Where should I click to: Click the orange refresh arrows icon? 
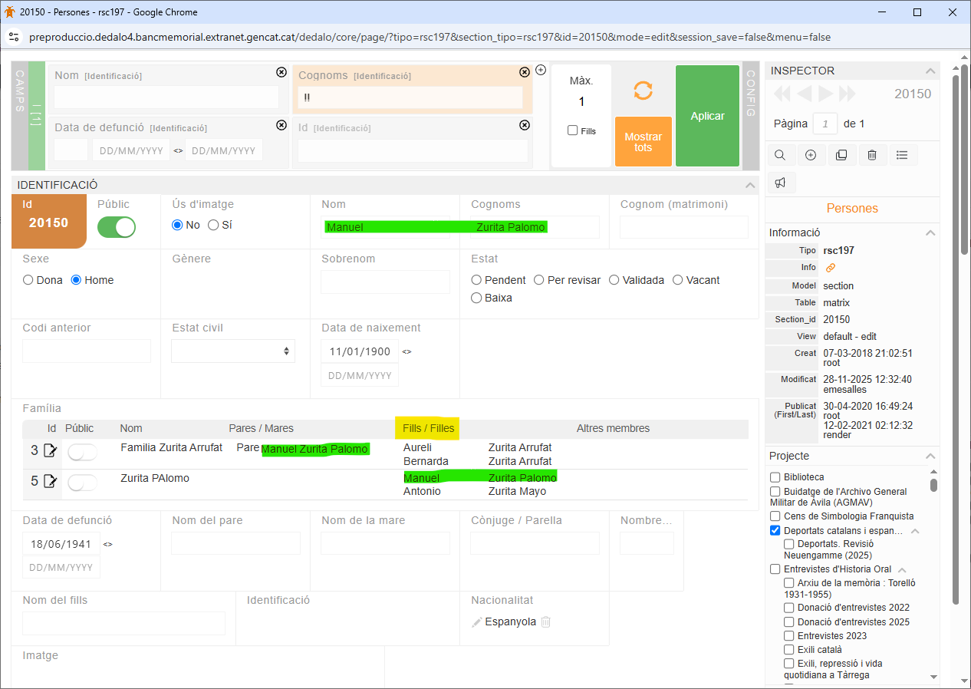click(643, 91)
